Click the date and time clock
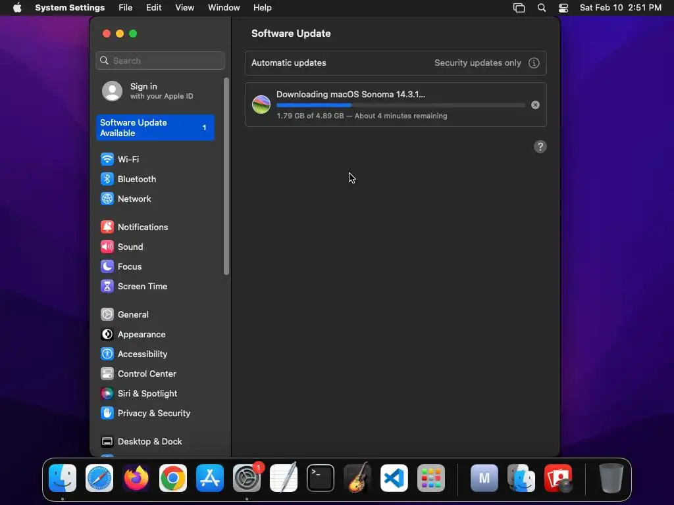This screenshot has height=505, width=674. pos(620,8)
